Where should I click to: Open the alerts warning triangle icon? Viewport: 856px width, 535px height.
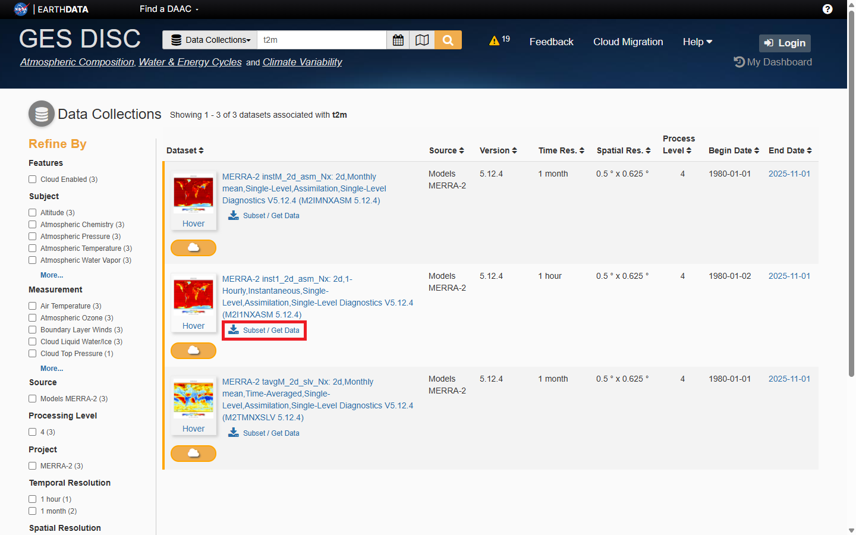[x=494, y=40]
